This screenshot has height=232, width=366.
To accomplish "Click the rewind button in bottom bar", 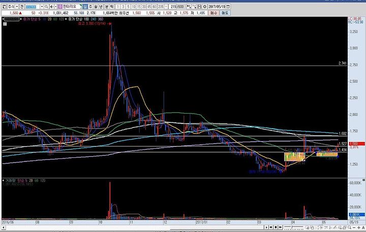I will tap(271, 227).
